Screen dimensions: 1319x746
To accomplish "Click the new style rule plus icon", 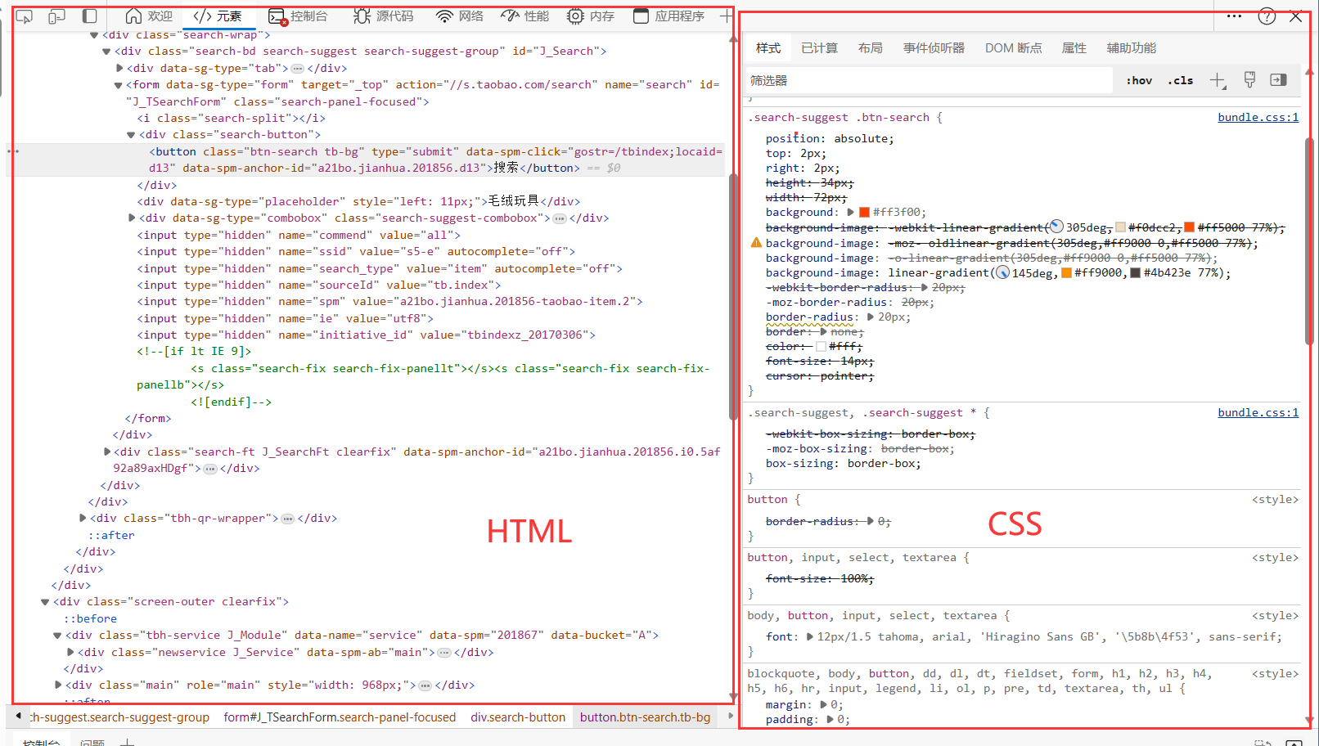I will [1218, 80].
